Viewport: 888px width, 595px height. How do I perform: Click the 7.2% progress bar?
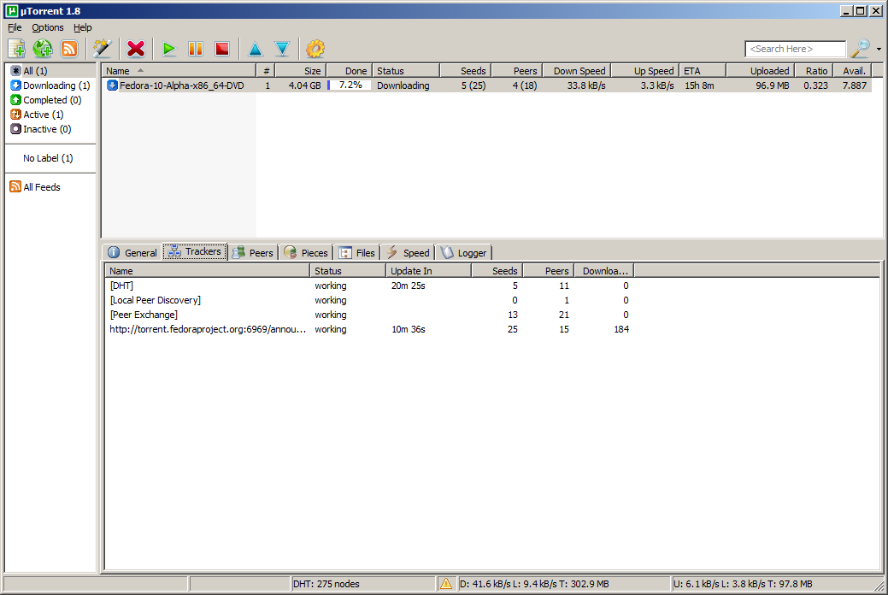pos(350,85)
